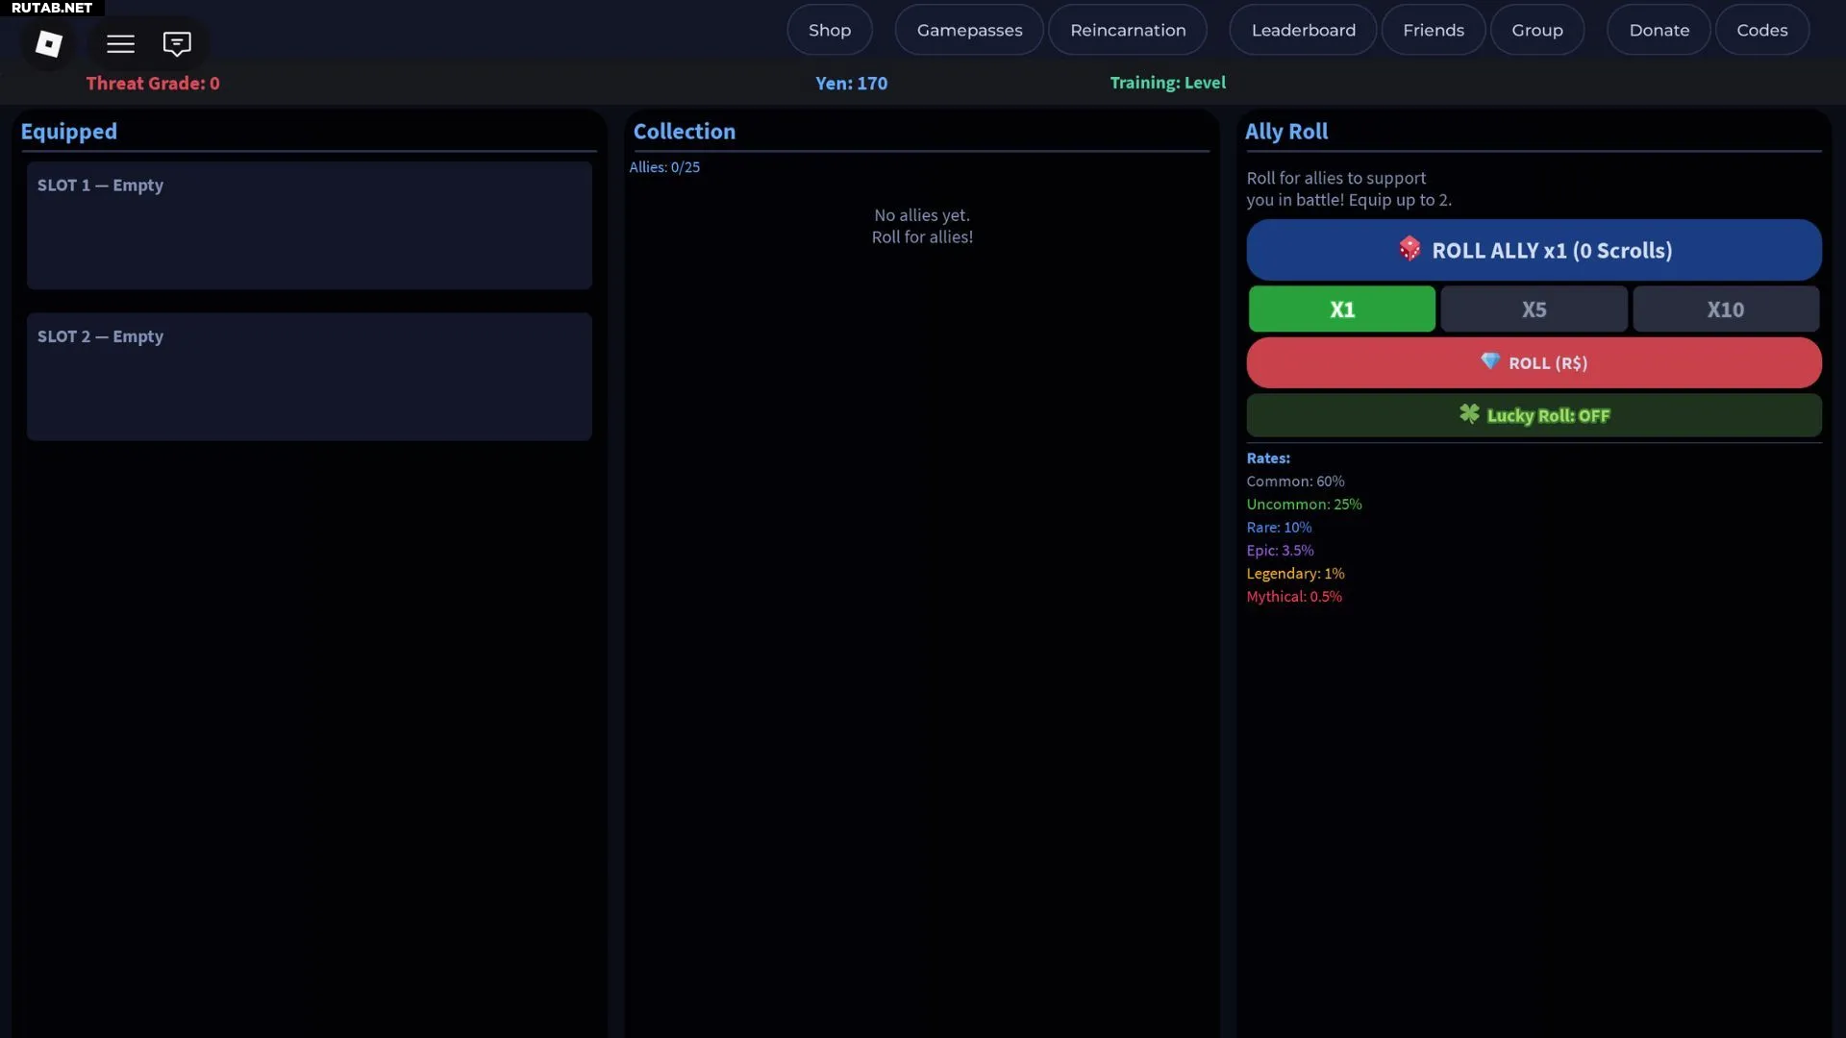Click the hamburger menu icon

[120, 43]
